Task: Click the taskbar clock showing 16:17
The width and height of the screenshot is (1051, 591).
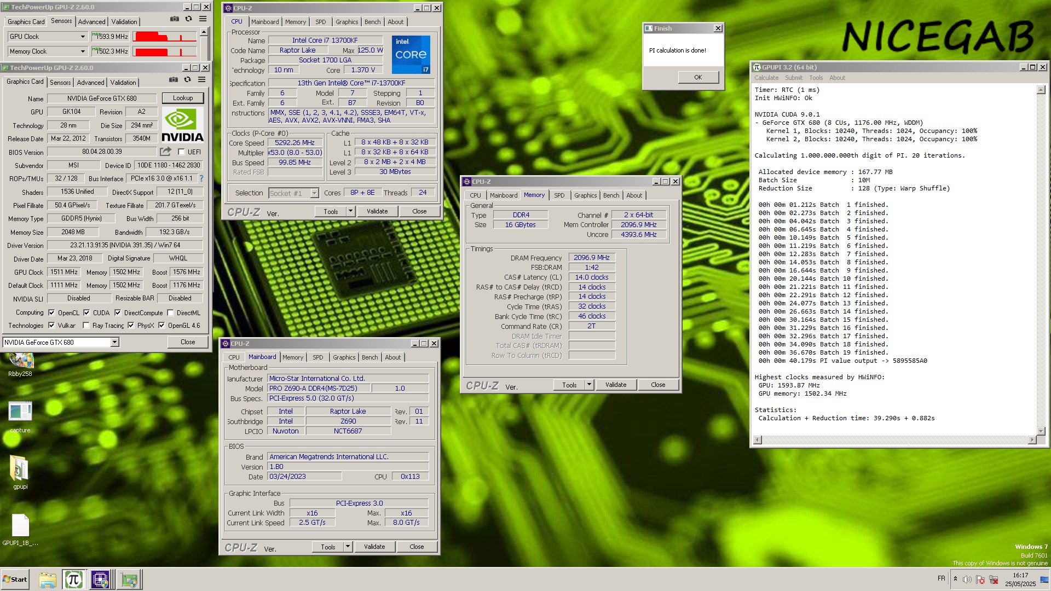Action: point(1020,580)
